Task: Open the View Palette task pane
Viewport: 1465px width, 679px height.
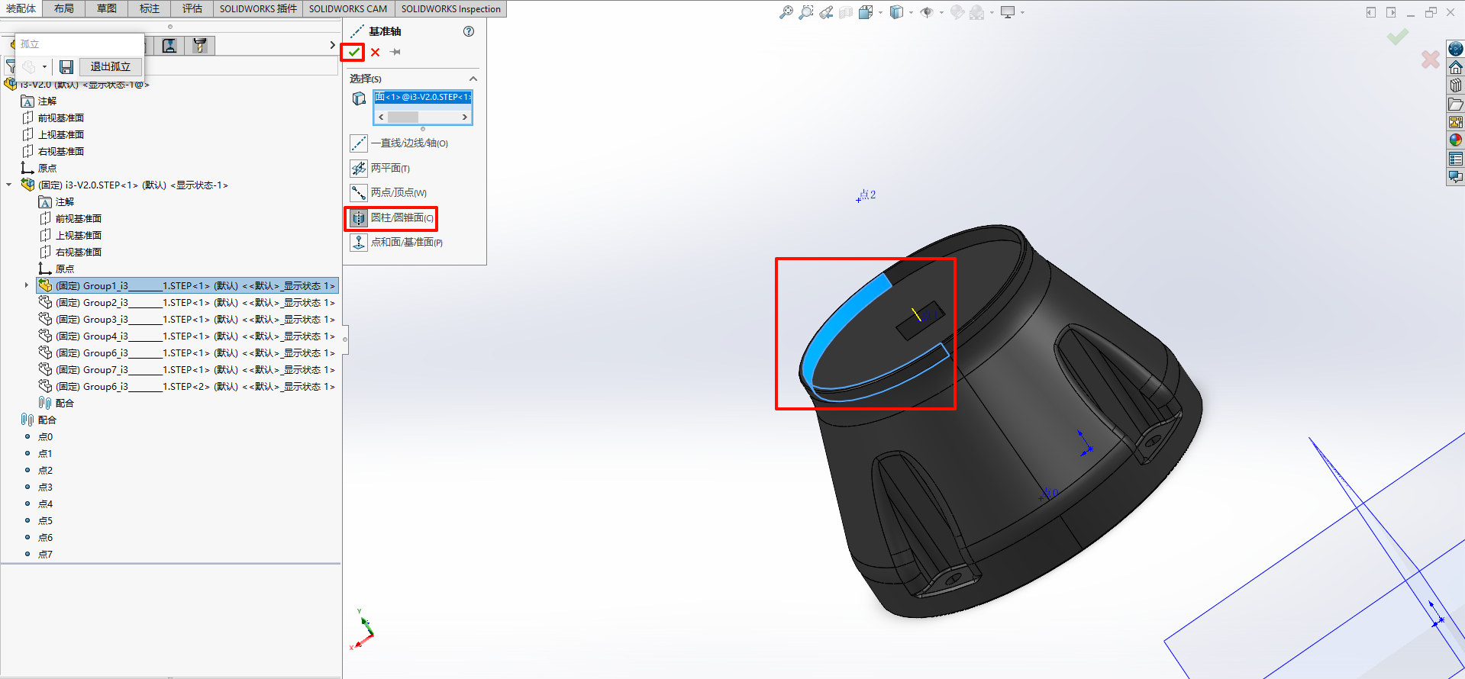Action: (1456, 122)
